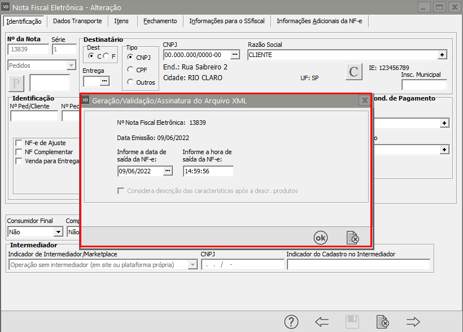Advance to next step with right arrow
This screenshot has width=463, height=332.
click(413, 322)
